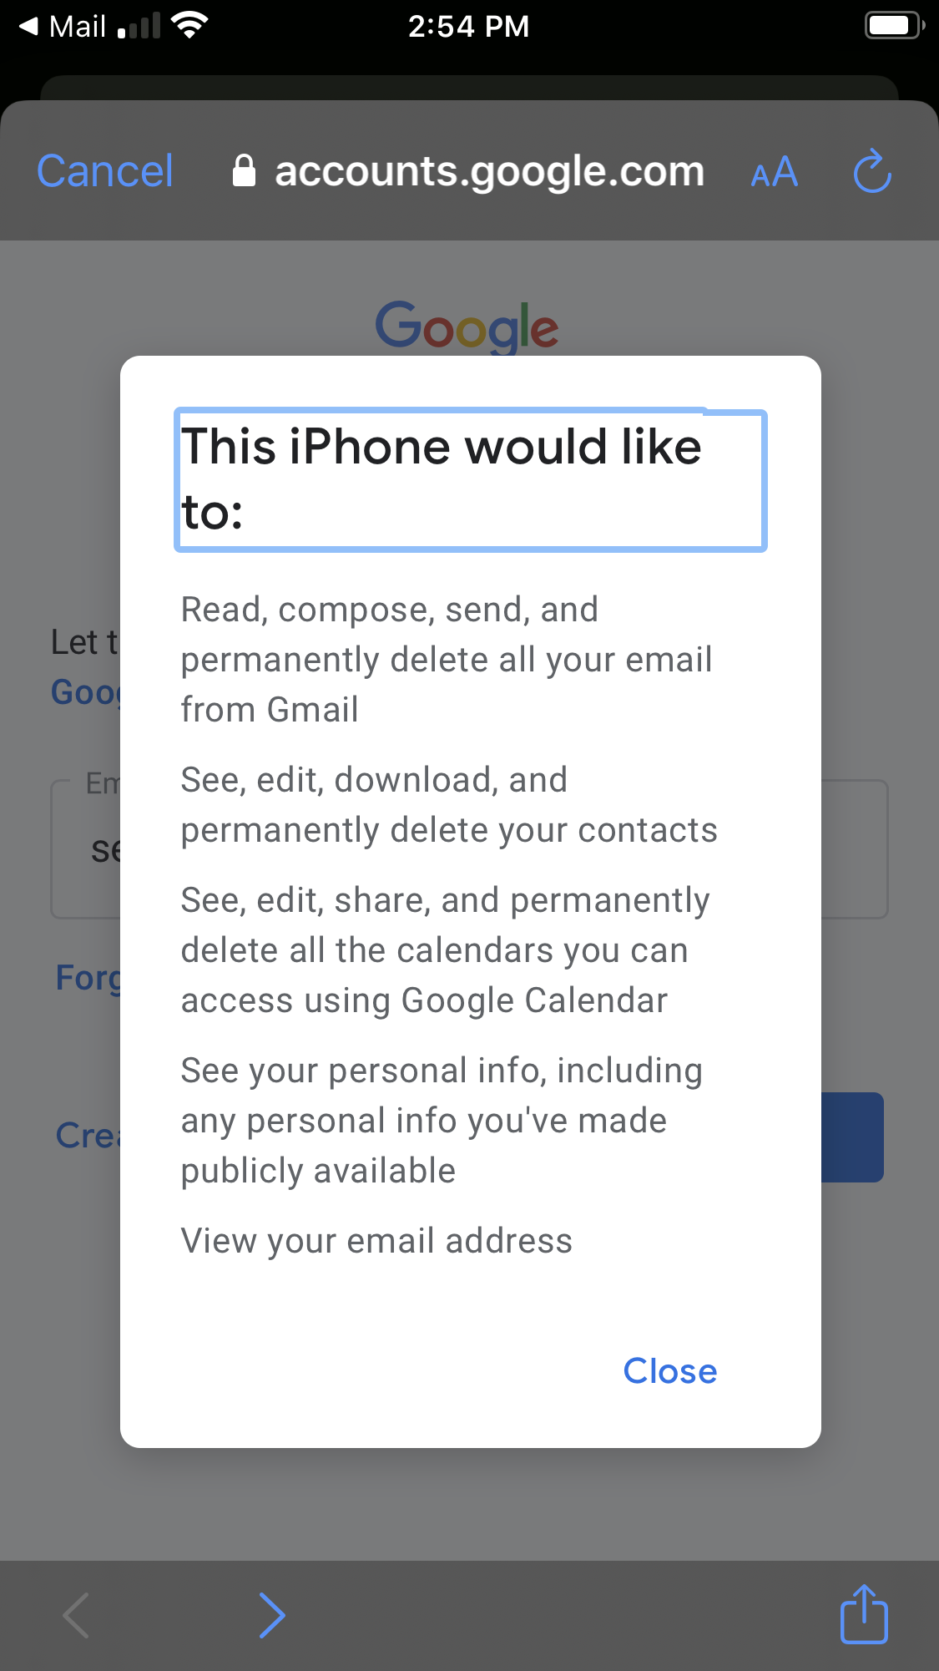This screenshot has height=1671, width=939.
Task: Tap the browser back arrow
Action: [76, 1615]
